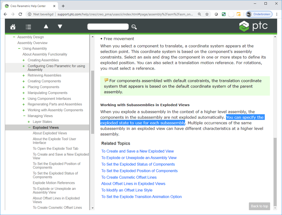Expand the Creating Assemblies node
The image size is (282, 215).
(x=24, y=60)
